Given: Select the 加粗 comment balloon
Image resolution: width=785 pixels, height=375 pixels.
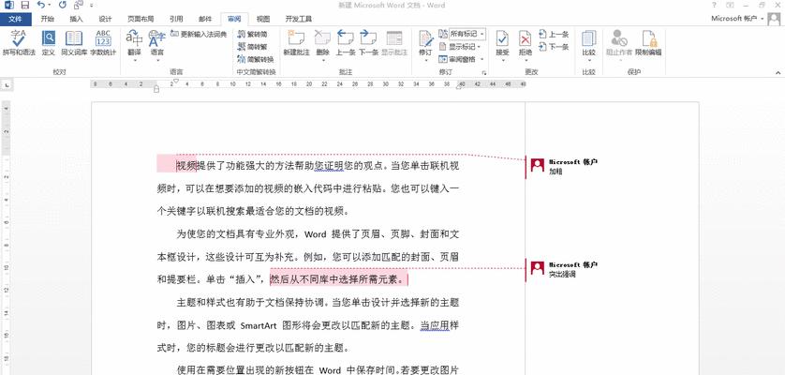Looking at the screenshot, I should point(564,167).
